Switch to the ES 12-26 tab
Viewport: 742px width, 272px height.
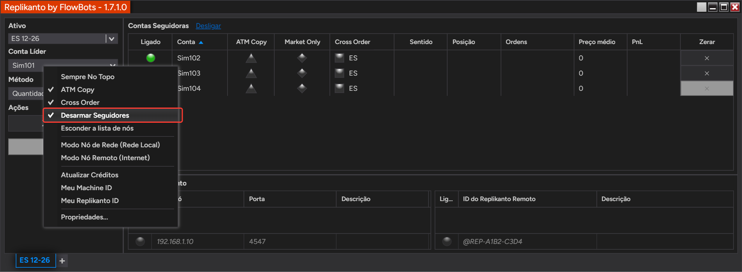[35, 260]
